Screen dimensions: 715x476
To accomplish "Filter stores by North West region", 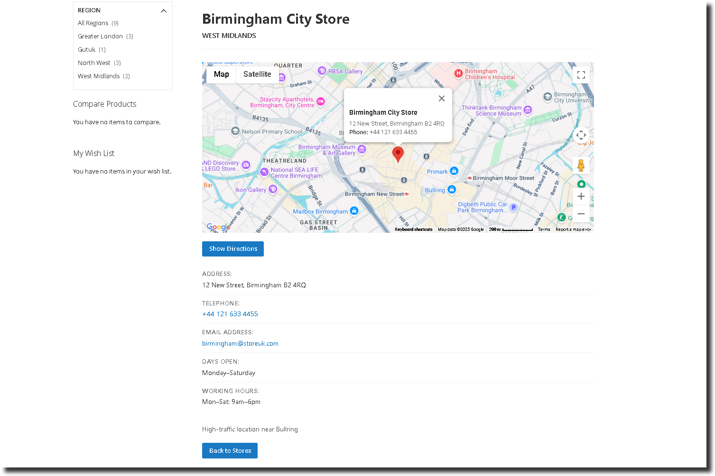I will point(94,63).
